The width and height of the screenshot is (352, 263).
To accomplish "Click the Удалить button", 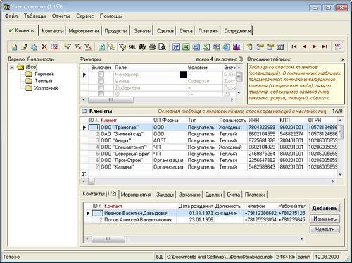I will [325, 229].
